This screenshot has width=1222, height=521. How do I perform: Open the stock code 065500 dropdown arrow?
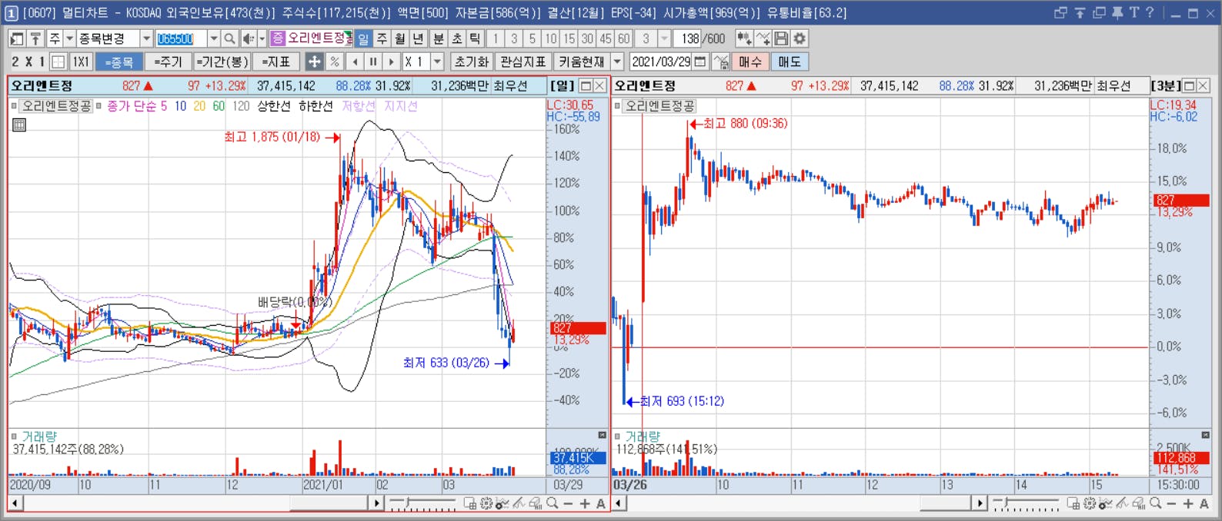click(x=213, y=38)
